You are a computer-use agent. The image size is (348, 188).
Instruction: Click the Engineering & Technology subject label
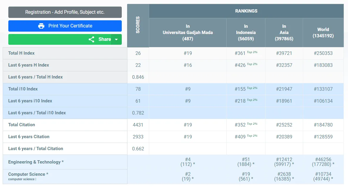tap(36, 162)
